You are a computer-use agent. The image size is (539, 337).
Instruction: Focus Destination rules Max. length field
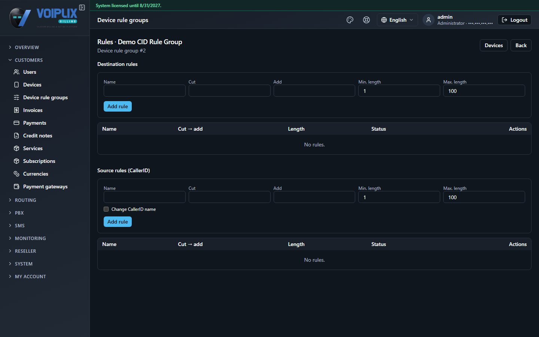pyautogui.click(x=484, y=91)
